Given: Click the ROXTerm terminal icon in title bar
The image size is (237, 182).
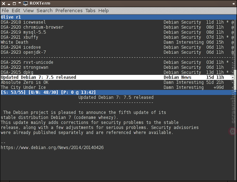Looking at the screenshot, I should tap(25, 3).
